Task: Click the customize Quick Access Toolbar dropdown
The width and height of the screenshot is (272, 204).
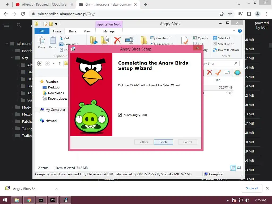Action: point(56,24)
